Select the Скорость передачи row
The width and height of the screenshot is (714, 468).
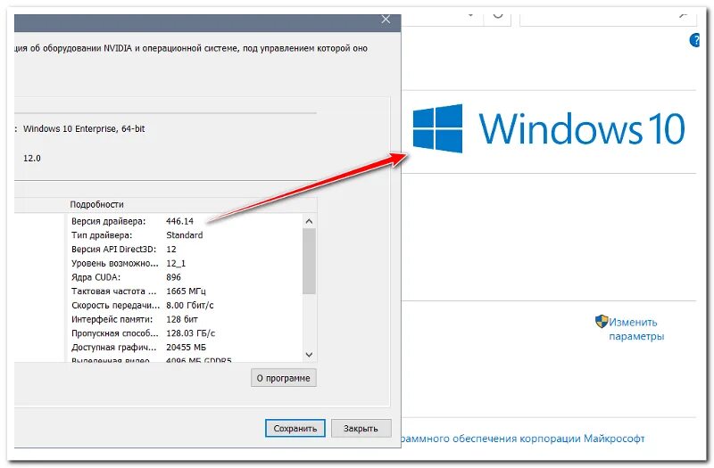coord(184,305)
